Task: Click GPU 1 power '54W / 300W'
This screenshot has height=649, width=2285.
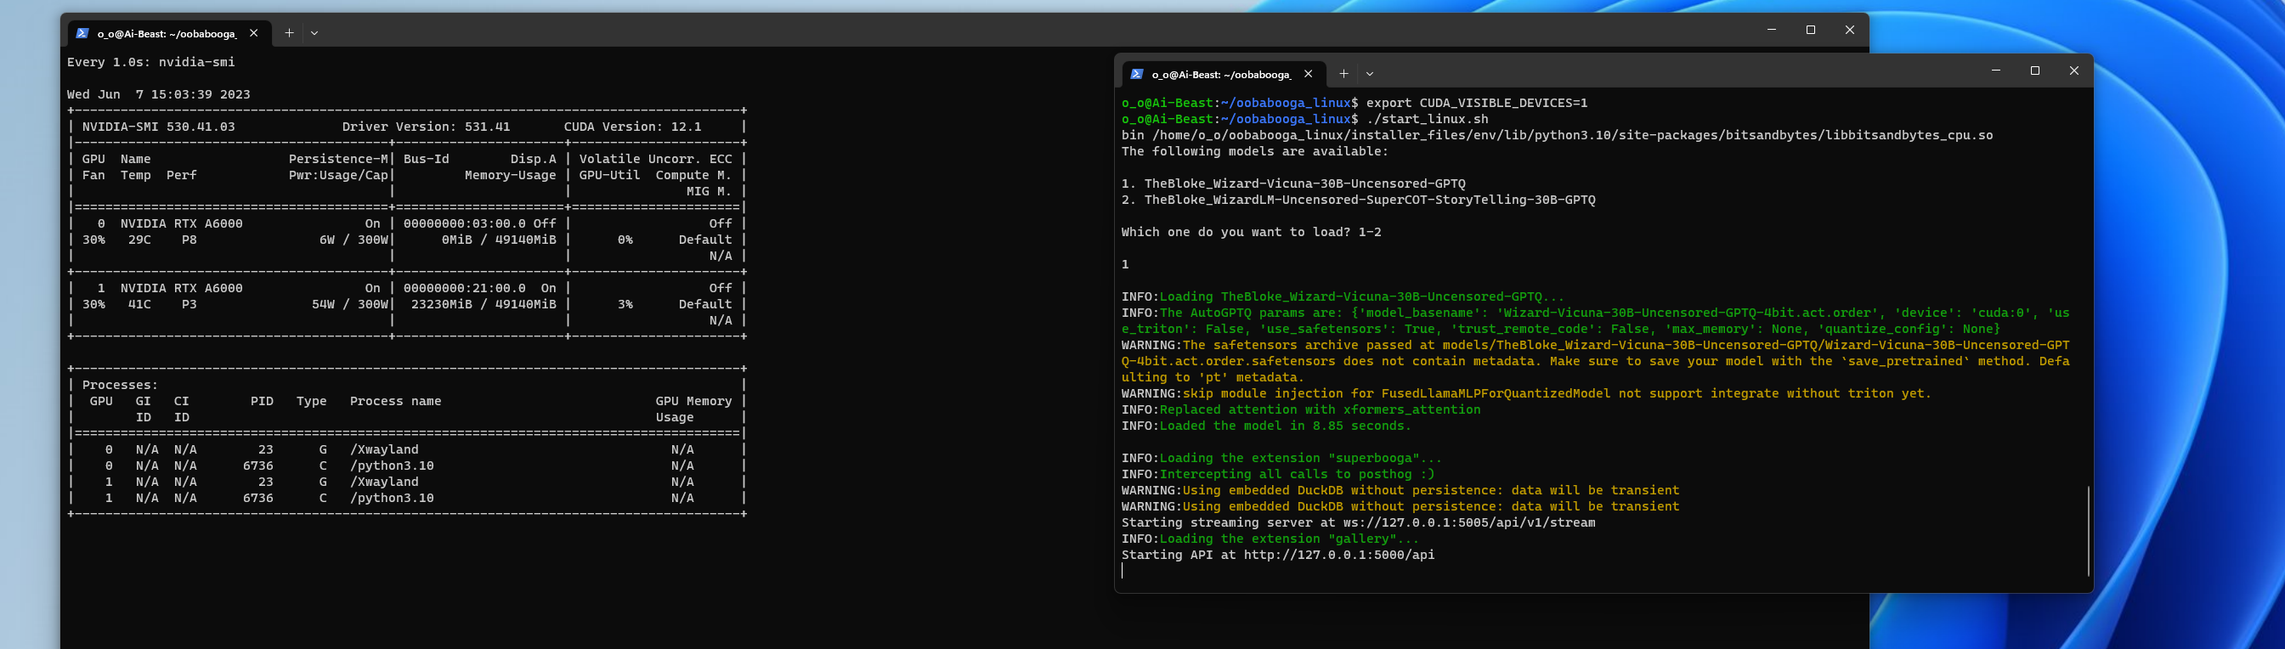Action: (x=349, y=304)
